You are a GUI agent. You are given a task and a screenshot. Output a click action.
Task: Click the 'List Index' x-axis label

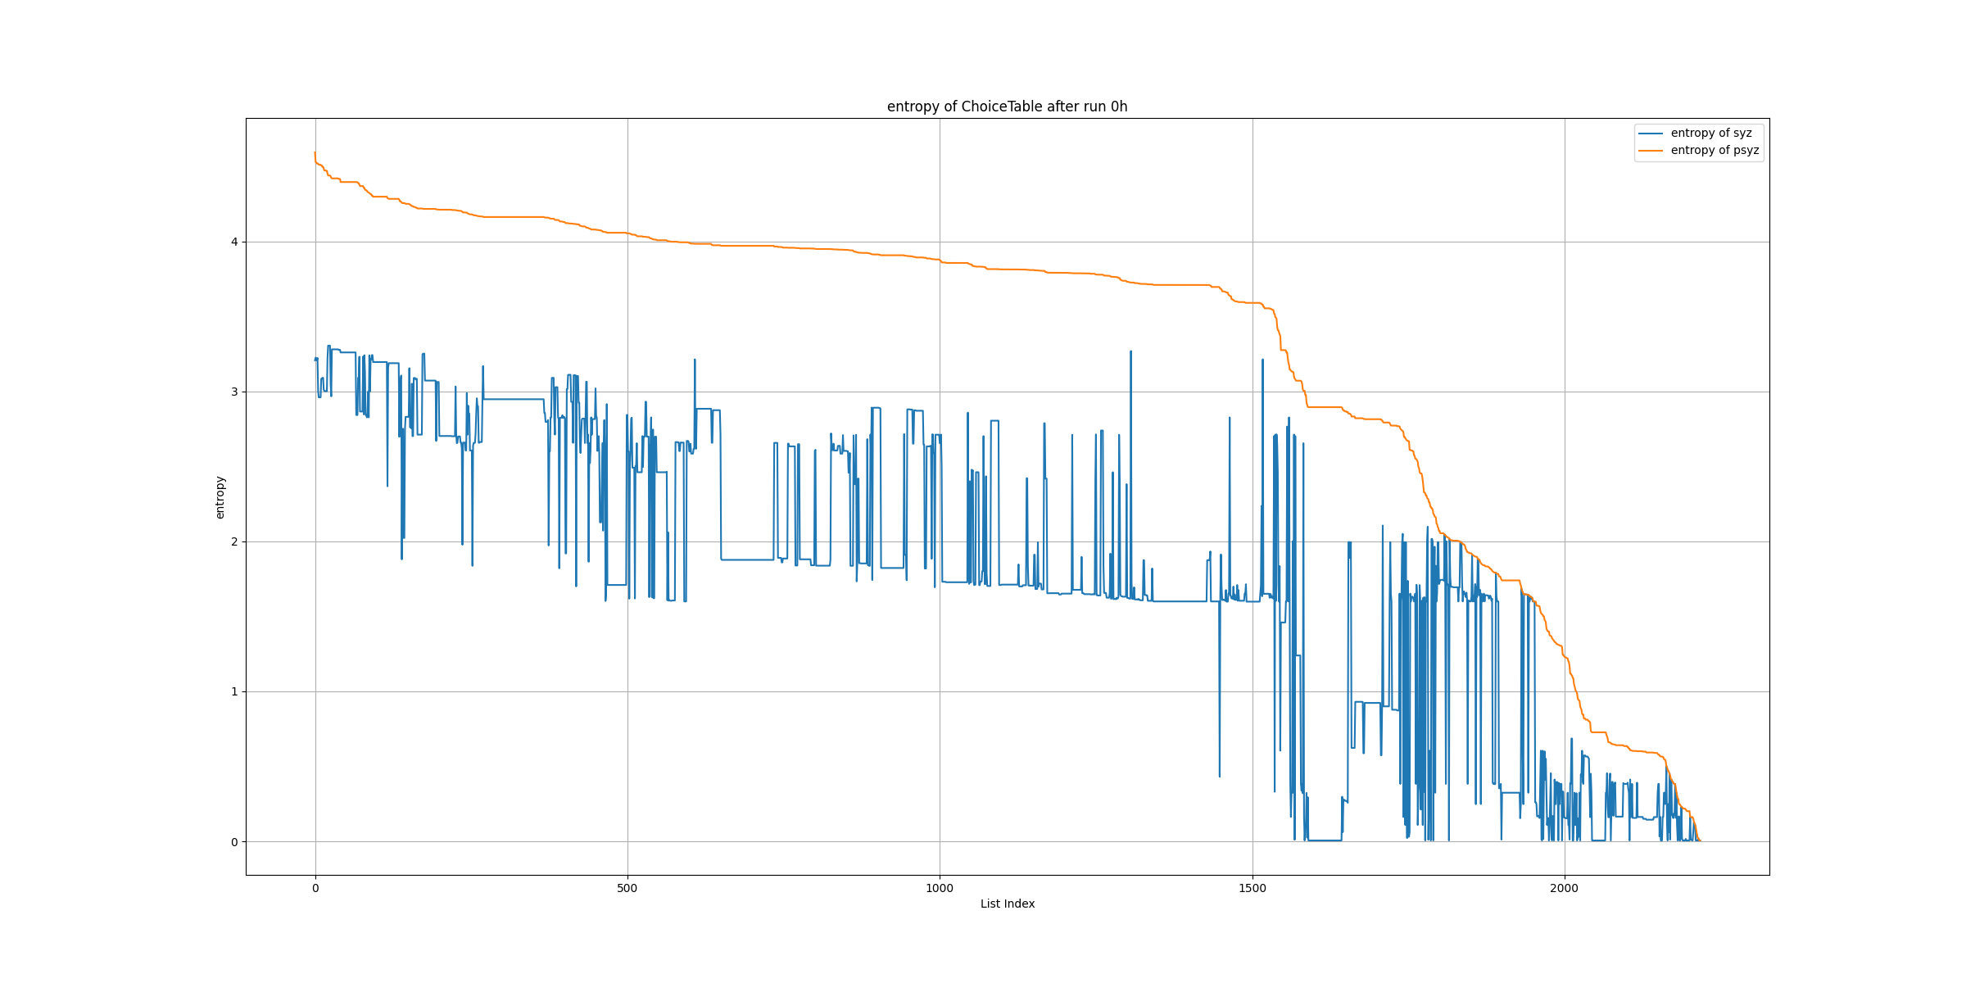click(x=1007, y=904)
